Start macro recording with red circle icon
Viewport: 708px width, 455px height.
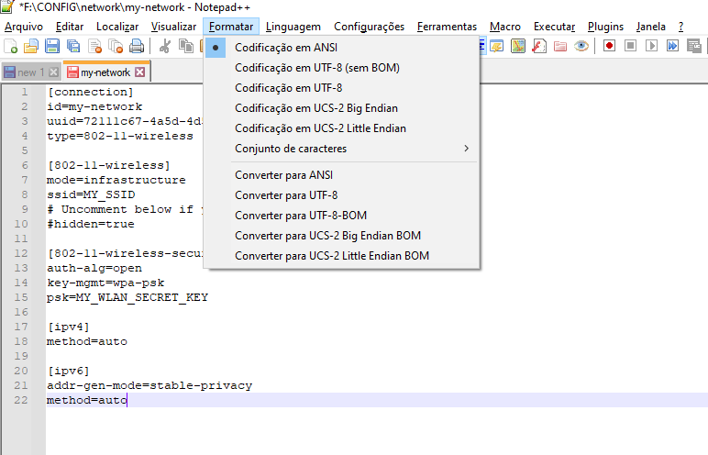609,46
